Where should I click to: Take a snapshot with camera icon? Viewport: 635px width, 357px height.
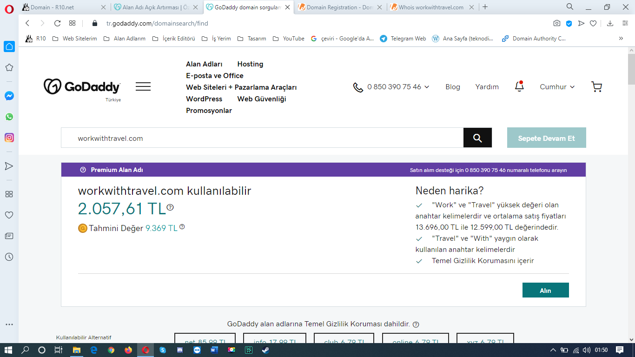(x=557, y=23)
